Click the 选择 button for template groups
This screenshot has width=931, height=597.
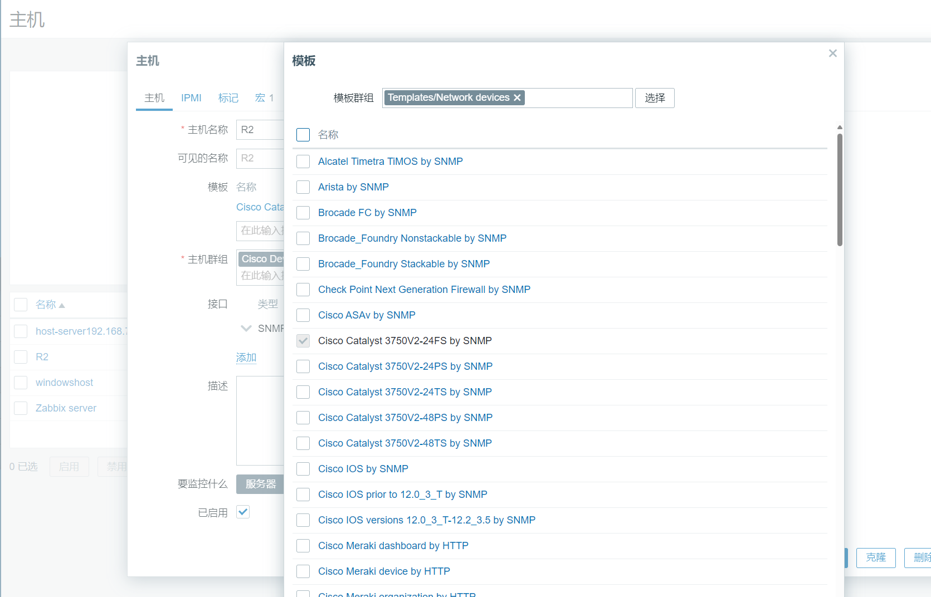click(x=655, y=98)
